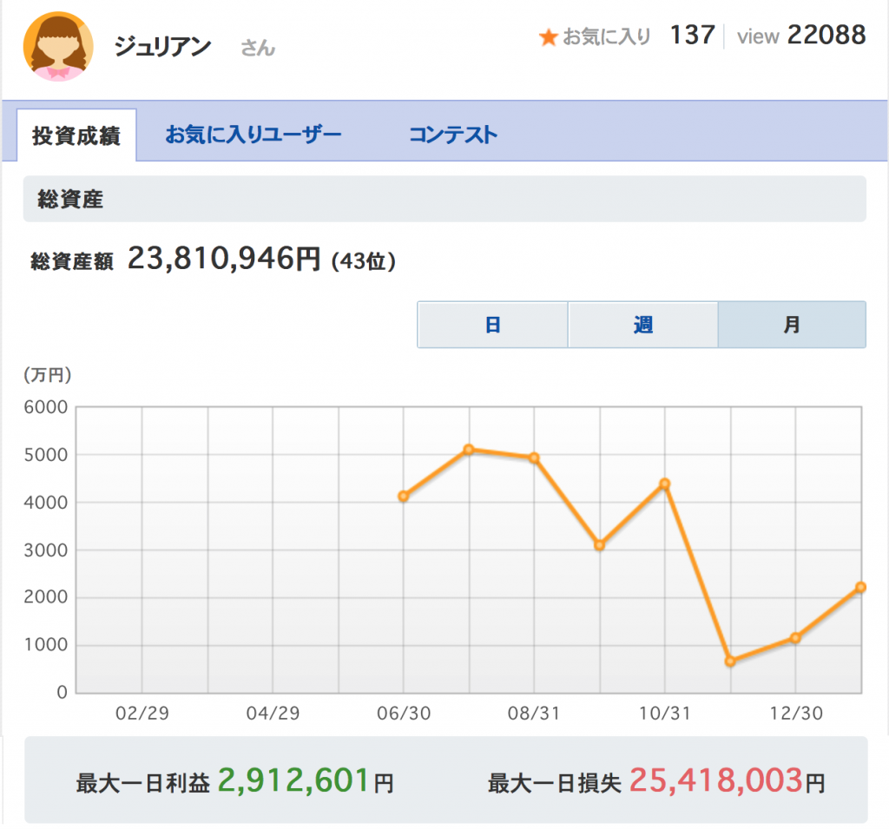Click the chart's lowest data point
The image size is (889, 829).
tap(730, 661)
